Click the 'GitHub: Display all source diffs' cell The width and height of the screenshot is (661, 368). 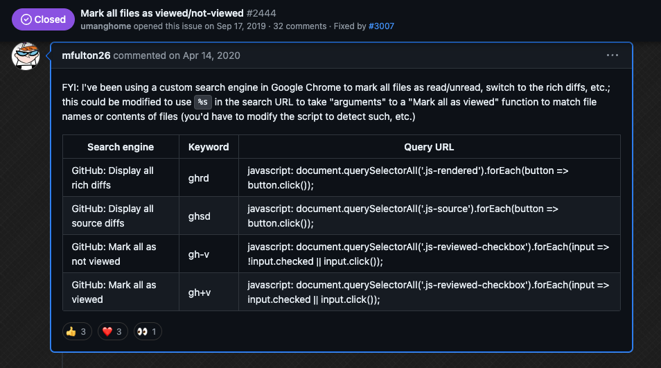pos(121,216)
